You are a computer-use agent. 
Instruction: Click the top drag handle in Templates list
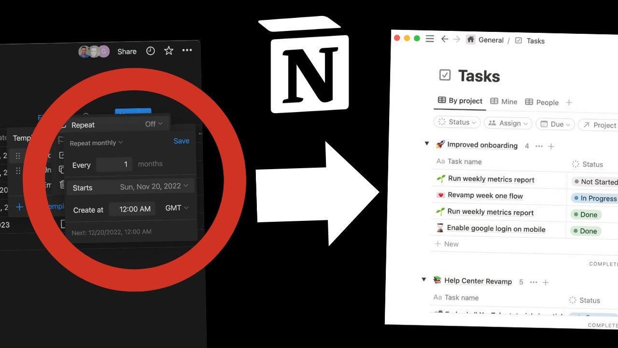point(18,156)
